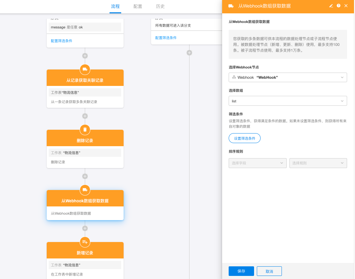Screen dimensions: 355x279
Task: Open the 选择Webhook节点 dropdown
Action: click(x=288, y=77)
